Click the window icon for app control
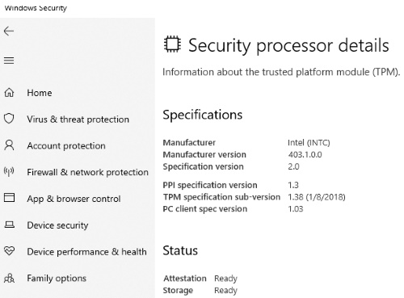404x298 pixels. coord(9,197)
